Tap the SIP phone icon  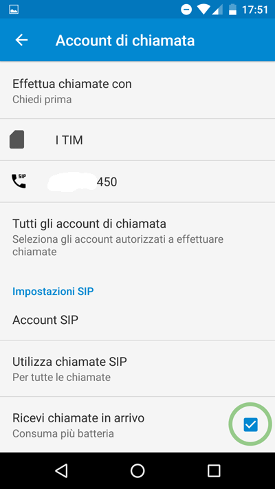pos(19,181)
